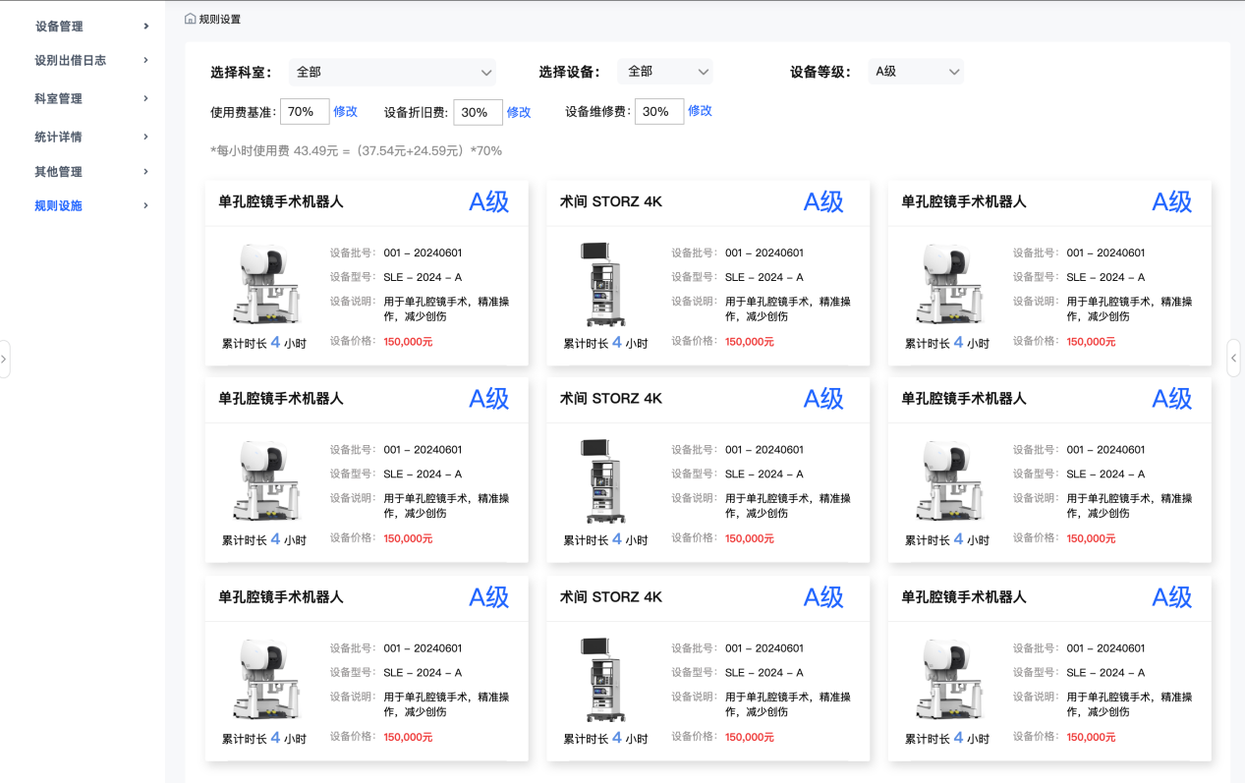Click the 规则设施 chevron arrow
This screenshot has width=1245, height=783.
click(145, 205)
